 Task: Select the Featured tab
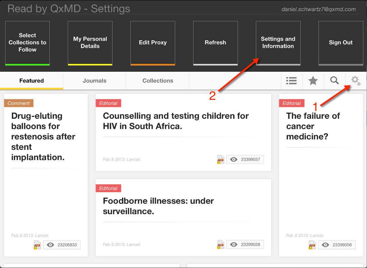point(32,81)
